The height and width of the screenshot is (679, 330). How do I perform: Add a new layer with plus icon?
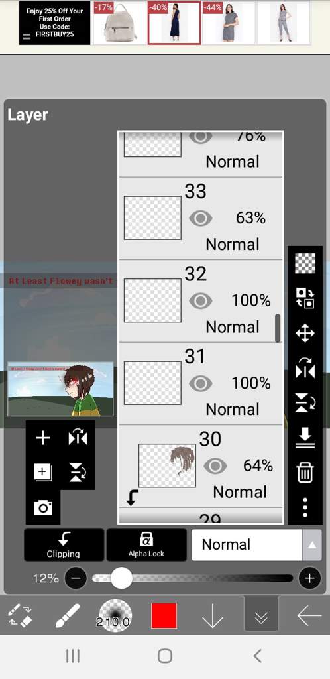(x=43, y=438)
